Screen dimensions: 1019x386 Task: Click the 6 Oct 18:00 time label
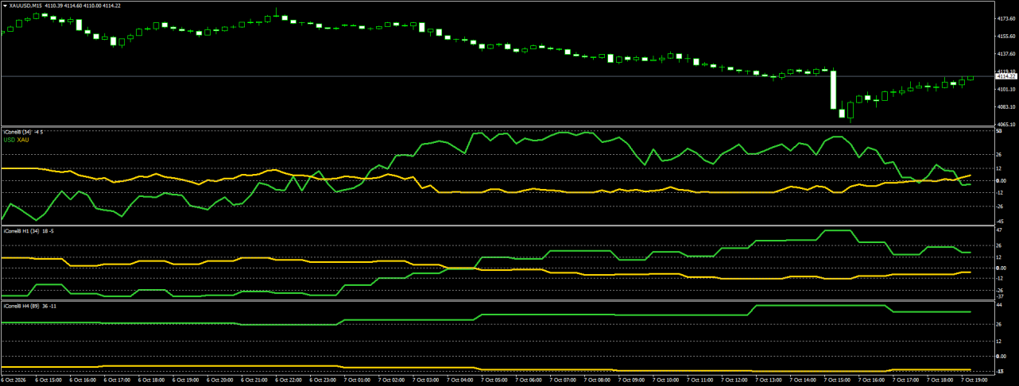tap(152, 380)
